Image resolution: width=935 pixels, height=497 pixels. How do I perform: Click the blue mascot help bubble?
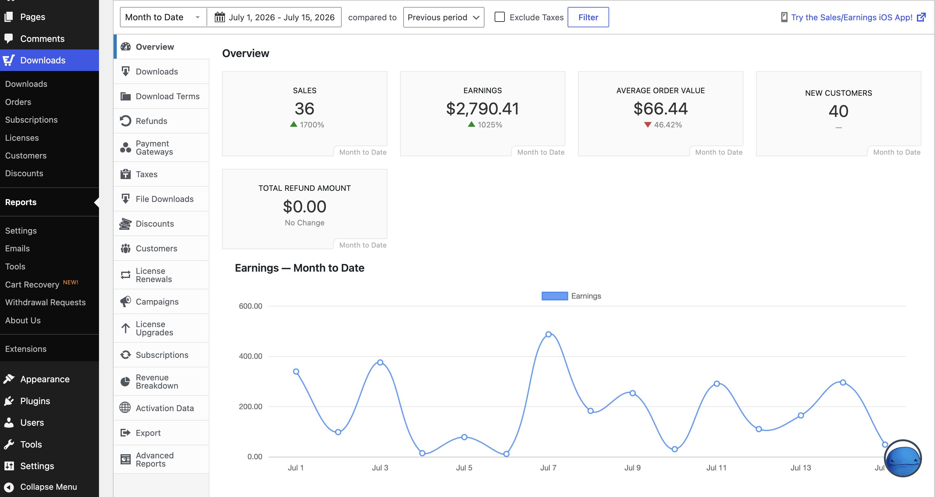[903, 459]
